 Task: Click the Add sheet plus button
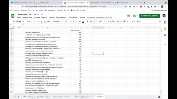[x=15, y=97]
